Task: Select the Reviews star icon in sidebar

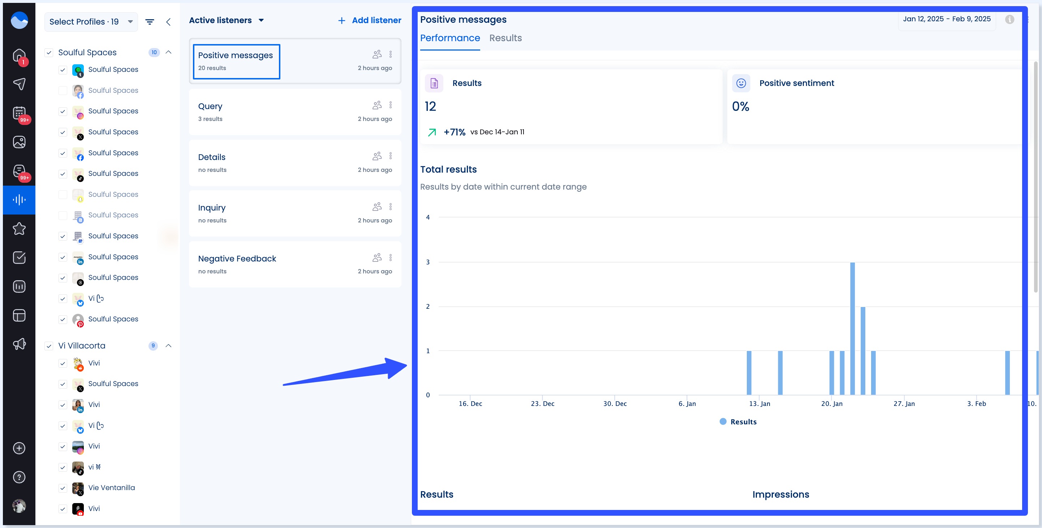Action: point(19,229)
